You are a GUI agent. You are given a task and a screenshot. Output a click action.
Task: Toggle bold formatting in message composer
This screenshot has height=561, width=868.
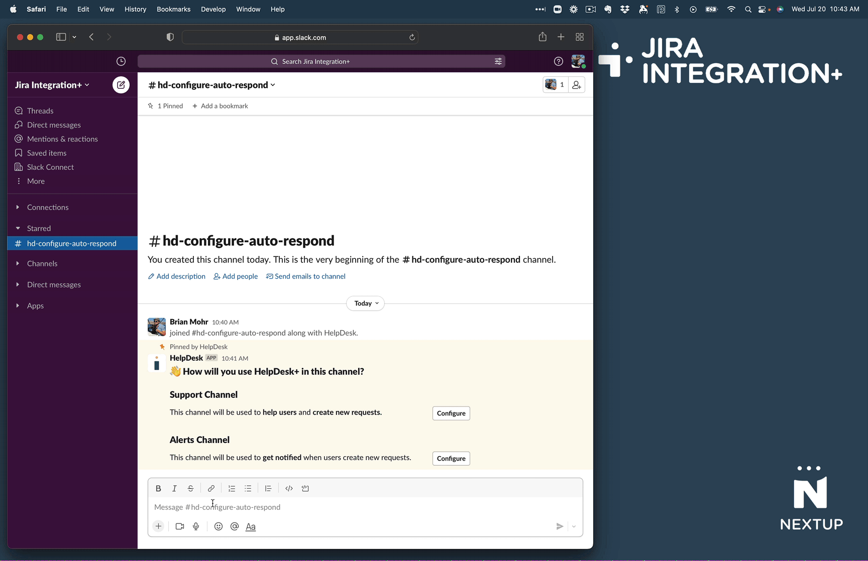158,488
